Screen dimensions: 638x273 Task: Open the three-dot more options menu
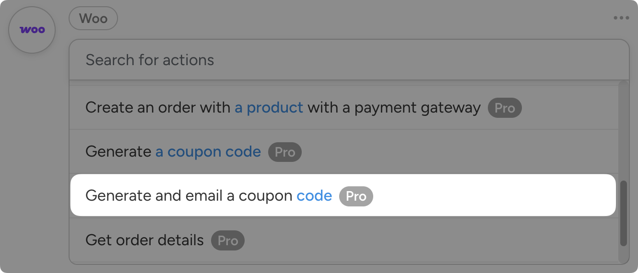point(621,18)
